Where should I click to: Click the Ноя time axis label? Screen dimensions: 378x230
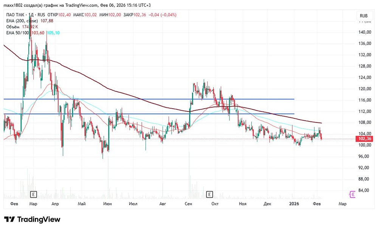point(243,204)
